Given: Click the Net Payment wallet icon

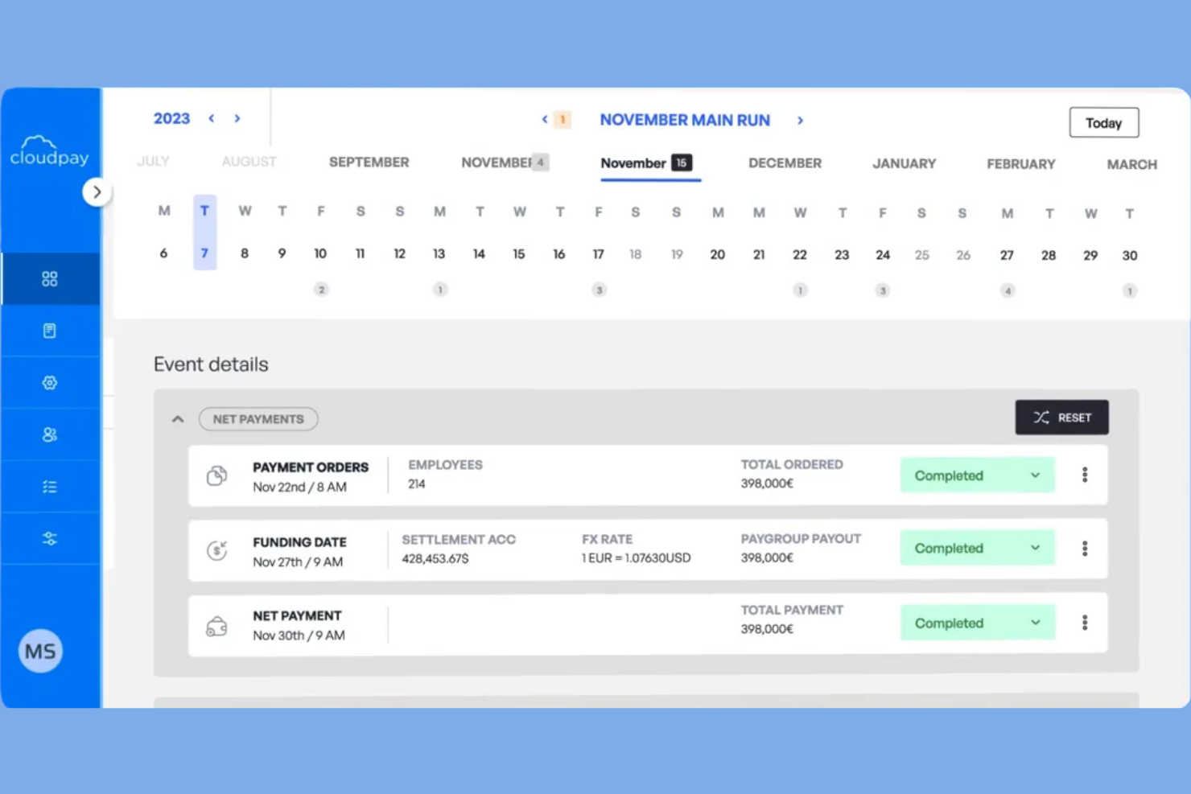Looking at the screenshot, I should [x=216, y=626].
